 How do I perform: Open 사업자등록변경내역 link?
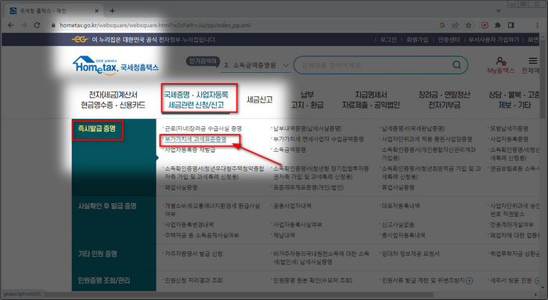(189, 225)
